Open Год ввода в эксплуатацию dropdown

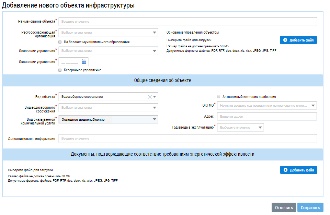(x=260, y=128)
